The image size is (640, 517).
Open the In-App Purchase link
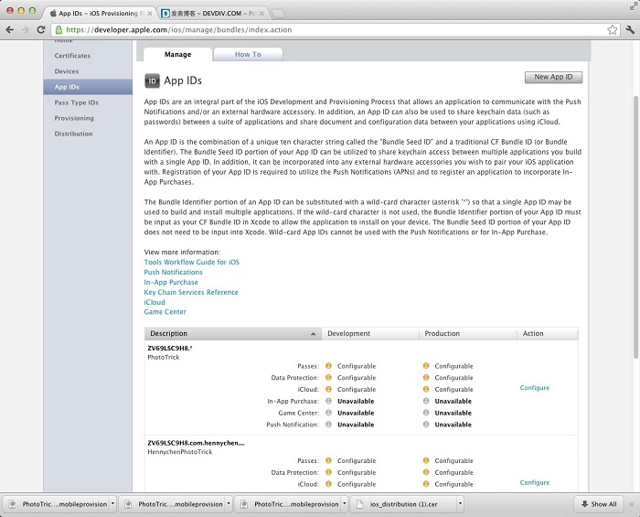pyautogui.click(x=171, y=282)
